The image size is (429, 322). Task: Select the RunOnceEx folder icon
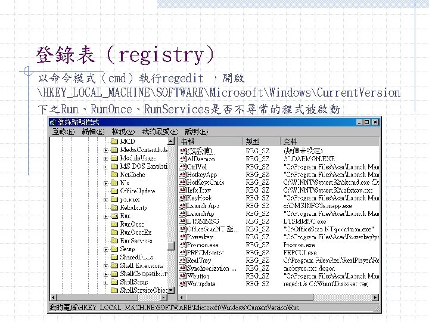click(x=114, y=232)
